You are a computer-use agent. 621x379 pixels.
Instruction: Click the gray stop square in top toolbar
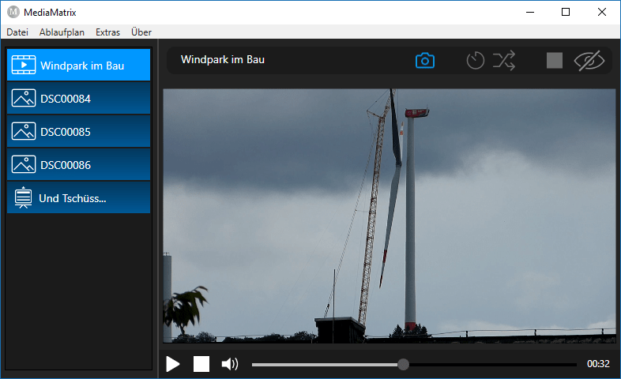click(x=555, y=61)
